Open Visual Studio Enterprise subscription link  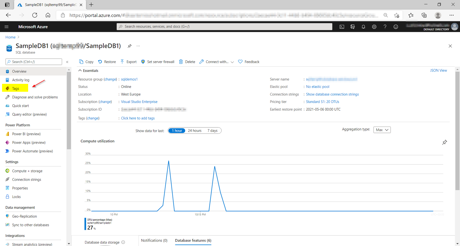[139, 102]
